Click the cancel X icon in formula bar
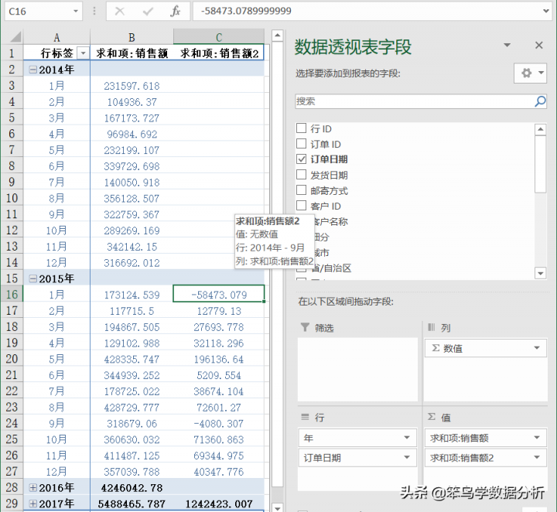This screenshot has width=557, height=512. [x=120, y=12]
